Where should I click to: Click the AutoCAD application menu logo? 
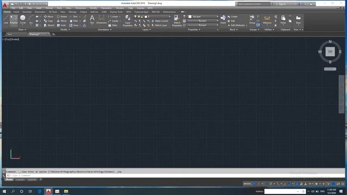coord(5,4)
